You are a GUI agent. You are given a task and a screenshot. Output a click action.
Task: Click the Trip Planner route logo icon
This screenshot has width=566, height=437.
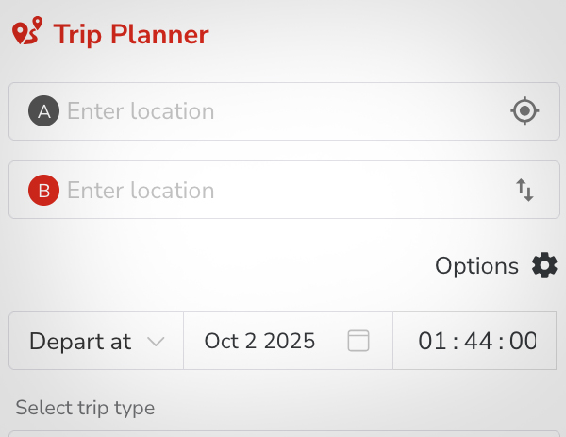(27, 32)
